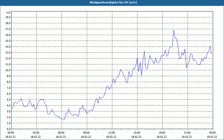
Task: Click the 'm/s' unit label on the y-axis
Action: 8,13
